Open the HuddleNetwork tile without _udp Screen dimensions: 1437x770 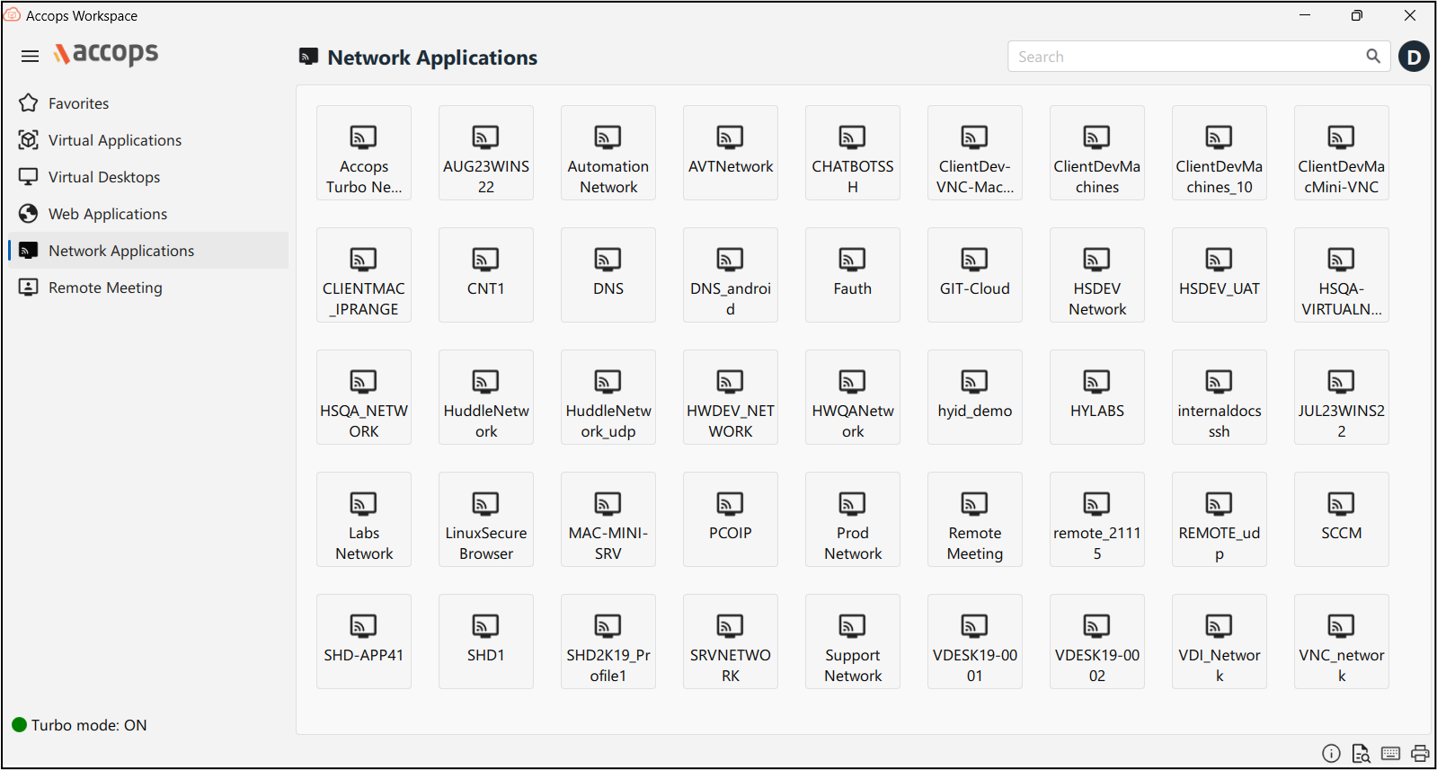click(x=486, y=397)
